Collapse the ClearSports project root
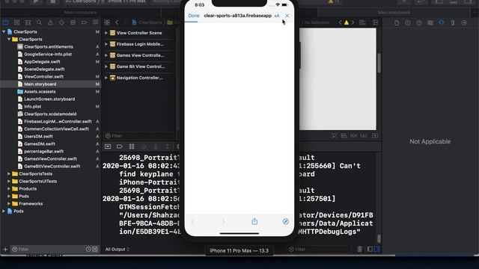 (x=4, y=31)
